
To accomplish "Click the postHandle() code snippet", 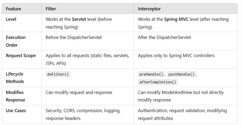I will click(x=181, y=74).
